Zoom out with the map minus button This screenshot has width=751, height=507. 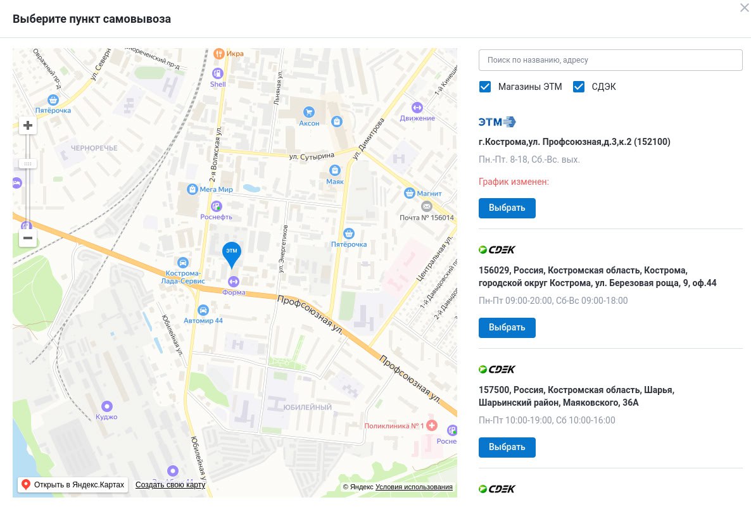pyautogui.click(x=28, y=238)
